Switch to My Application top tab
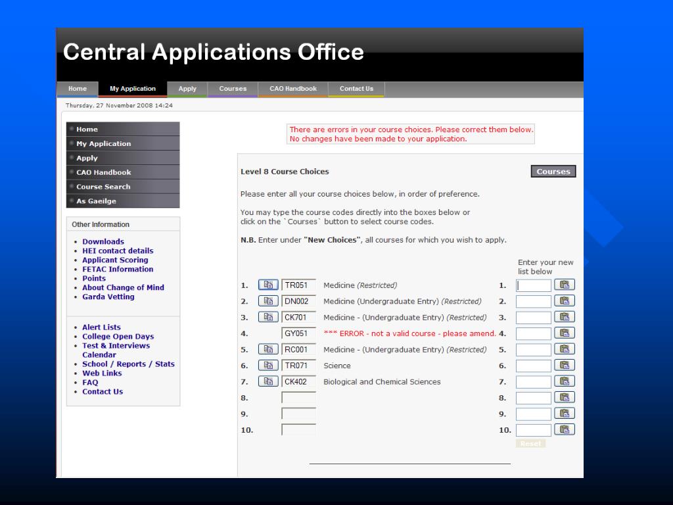The width and height of the screenshot is (673, 505). coord(133,89)
